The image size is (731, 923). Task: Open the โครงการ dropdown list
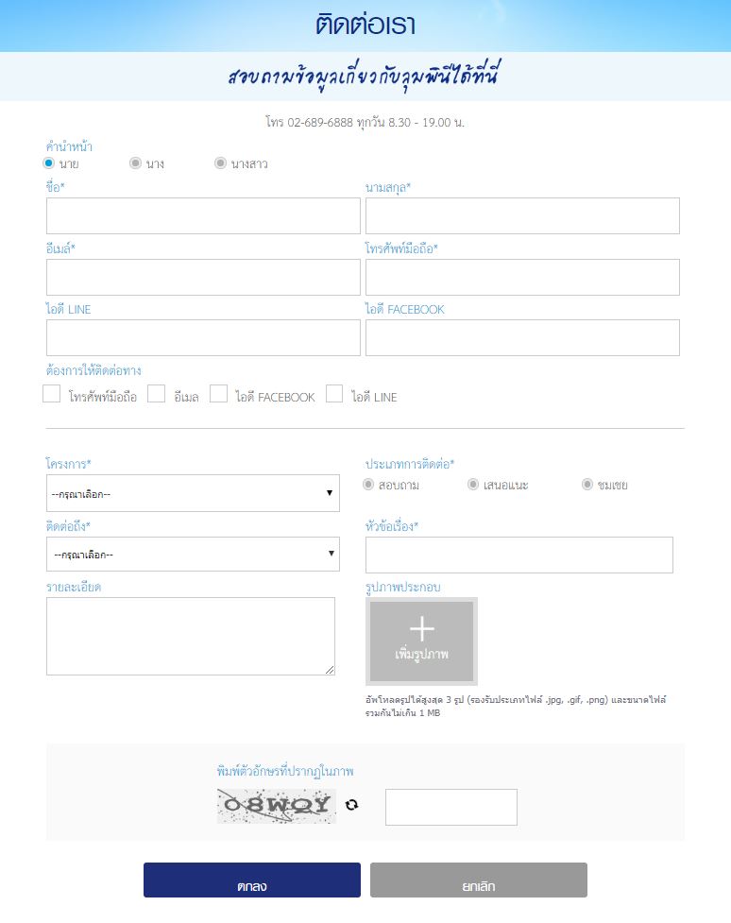(193, 493)
